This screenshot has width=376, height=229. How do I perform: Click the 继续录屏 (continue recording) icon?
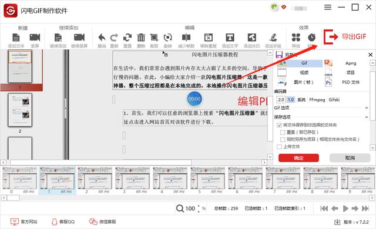click(79, 38)
